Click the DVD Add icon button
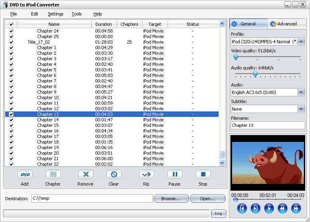The height and width of the screenshot is (222, 310). click(25, 174)
